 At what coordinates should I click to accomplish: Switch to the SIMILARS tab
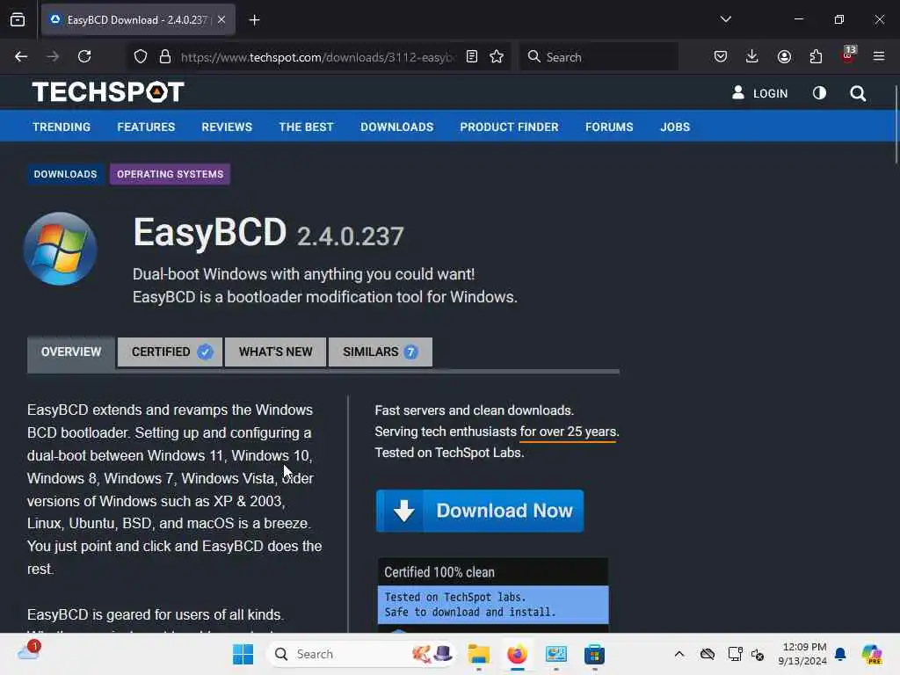381,352
